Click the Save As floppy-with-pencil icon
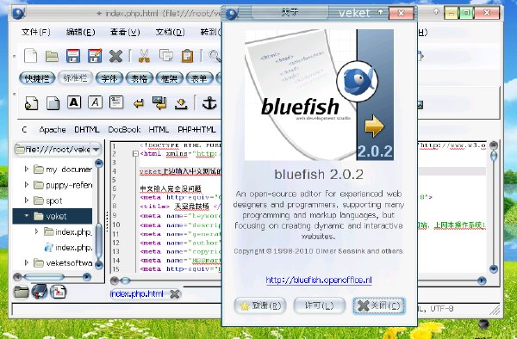517x339 pixels. [x=95, y=56]
